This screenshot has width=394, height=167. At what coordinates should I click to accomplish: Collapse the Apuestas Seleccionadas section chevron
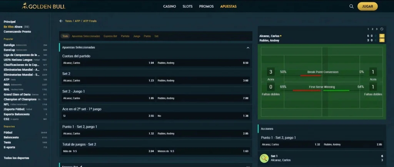248,48
